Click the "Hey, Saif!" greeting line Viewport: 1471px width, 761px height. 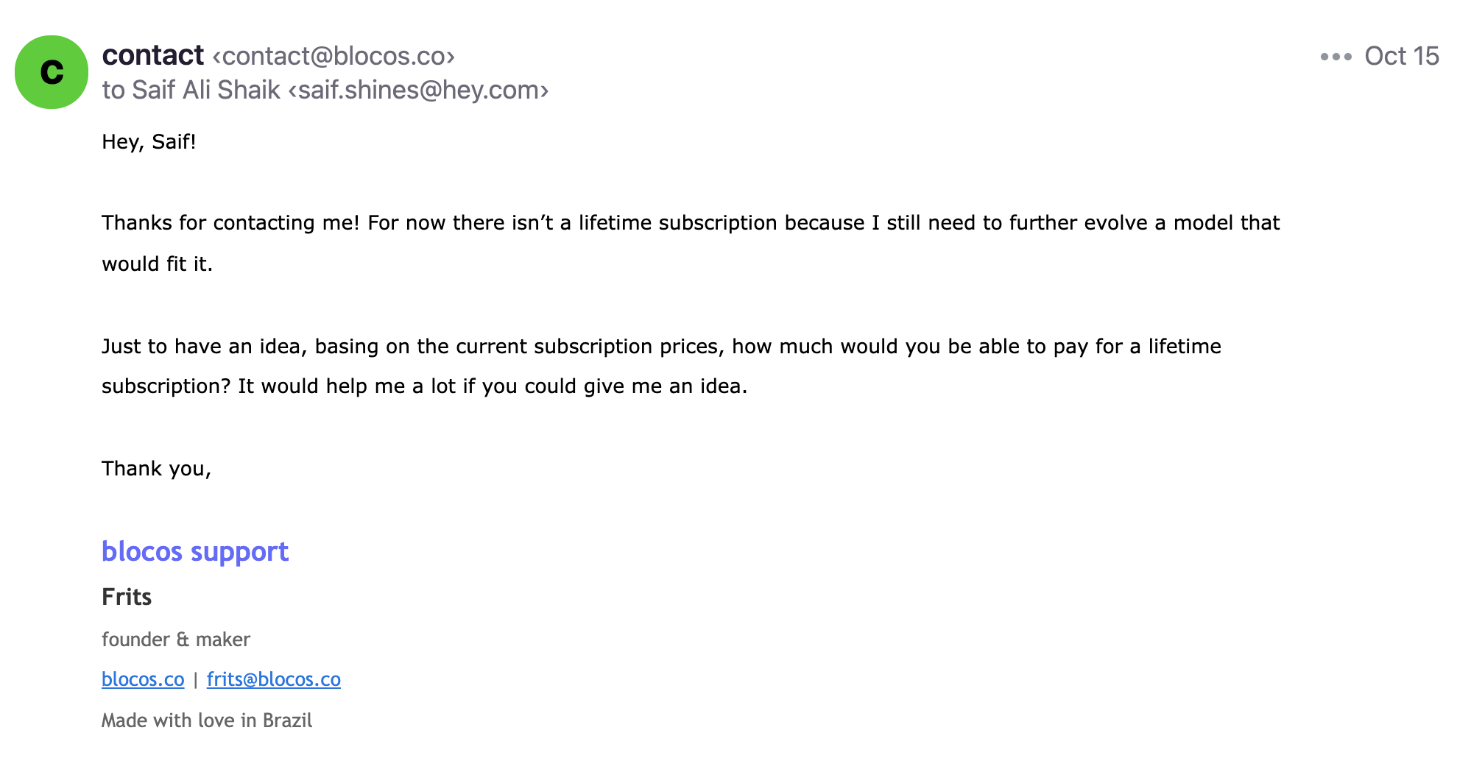(149, 142)
